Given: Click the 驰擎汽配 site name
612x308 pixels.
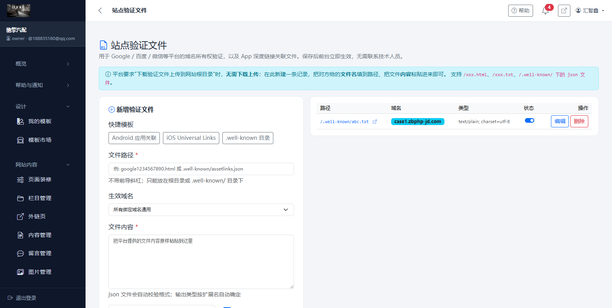Looking at the screenshot, I should [x=16, y=30].
